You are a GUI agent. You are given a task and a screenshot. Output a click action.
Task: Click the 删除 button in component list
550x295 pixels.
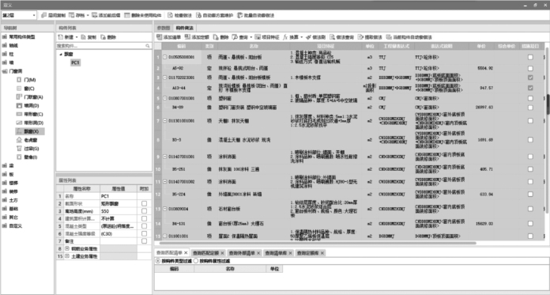coord(108,37)
